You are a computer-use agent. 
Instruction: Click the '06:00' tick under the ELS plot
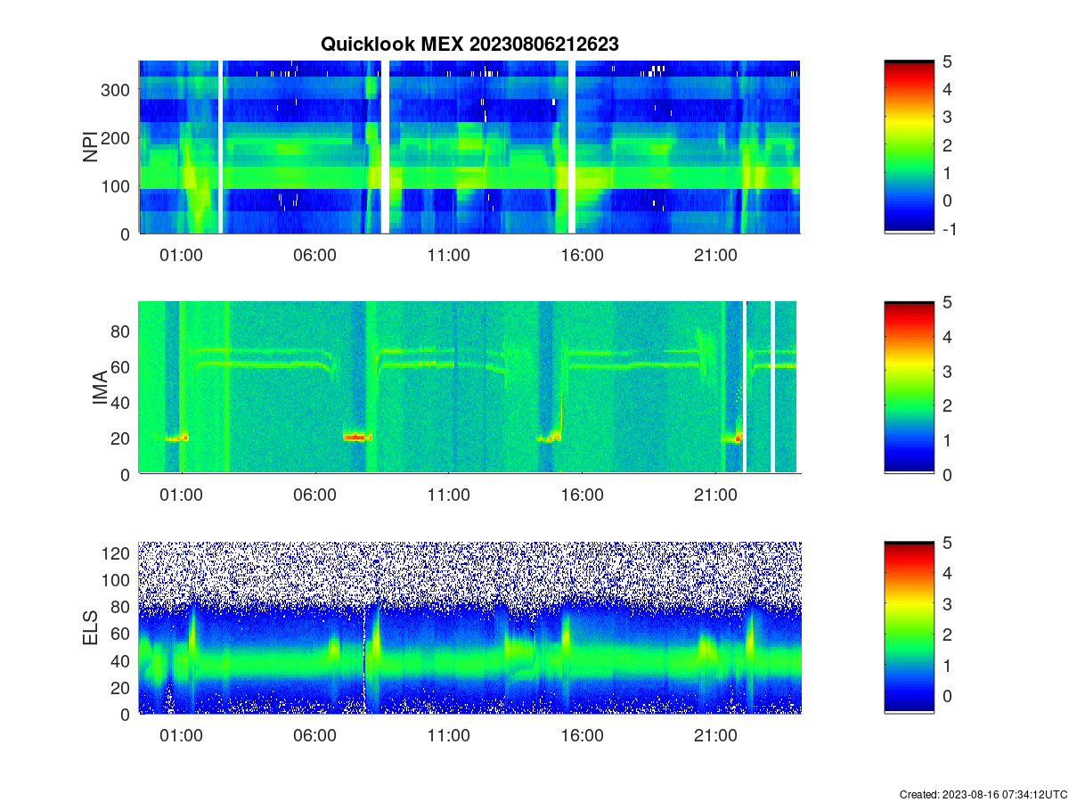pyautogui.click(x=315, y=735)
